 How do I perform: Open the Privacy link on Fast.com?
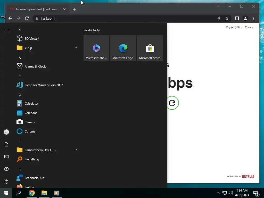tap(249, 27)
